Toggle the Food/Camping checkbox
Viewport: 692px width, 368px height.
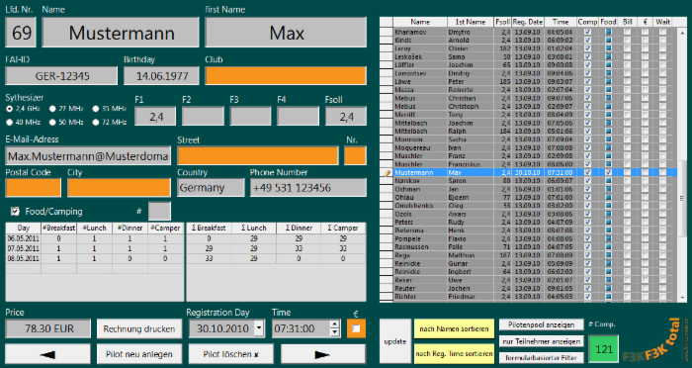click(15, 211)
